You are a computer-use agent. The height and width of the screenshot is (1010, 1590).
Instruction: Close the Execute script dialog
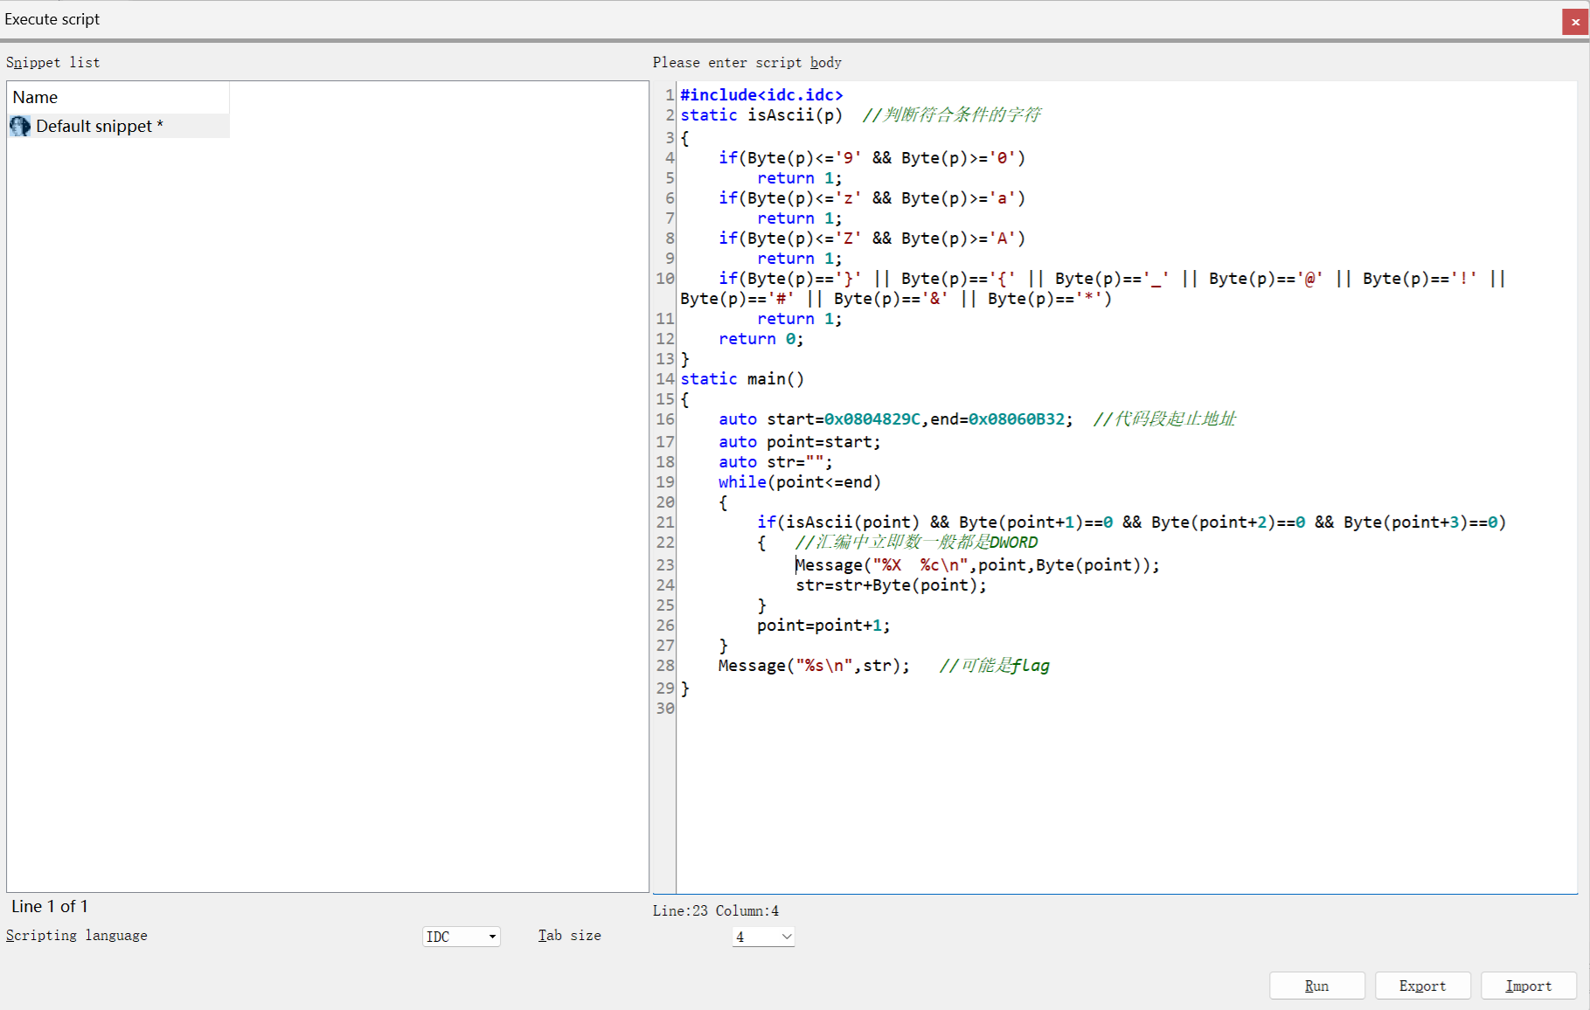pyautogui.click(x=1575, y=22)
